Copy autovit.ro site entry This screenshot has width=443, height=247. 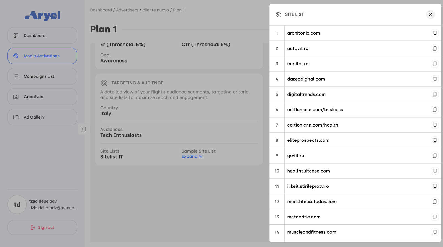pyautogui.click(x=435, y=48)
